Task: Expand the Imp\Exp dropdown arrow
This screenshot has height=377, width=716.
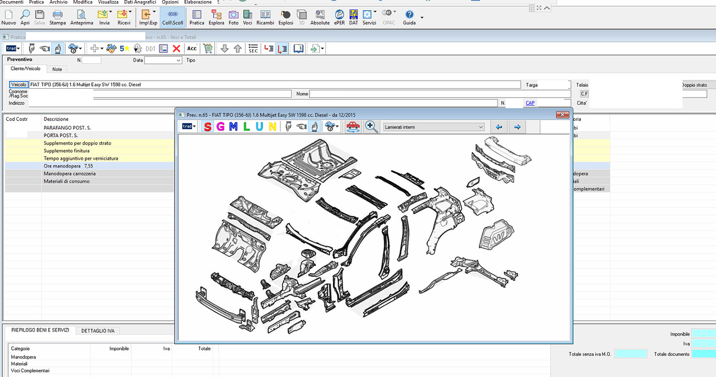Action: (154, 12)
